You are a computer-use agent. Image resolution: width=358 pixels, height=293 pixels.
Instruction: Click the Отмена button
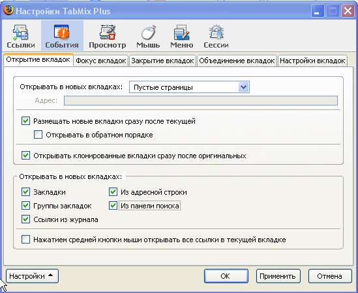pyautogui.click(x=330, y=276)
